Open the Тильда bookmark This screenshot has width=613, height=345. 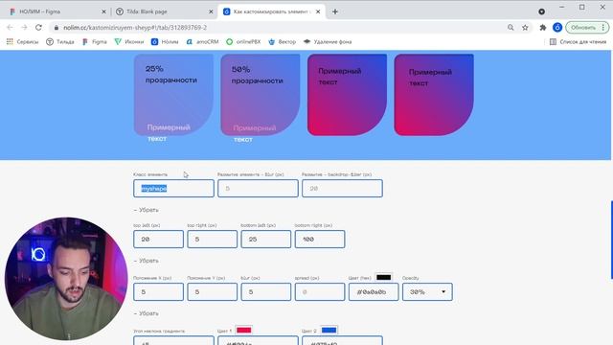pyautogui.click(x=60, y=41)
